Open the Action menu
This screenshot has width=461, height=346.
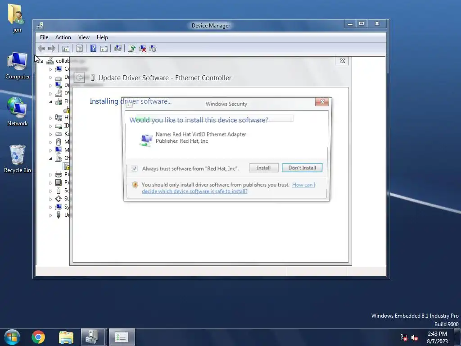(x=63, y=37)
